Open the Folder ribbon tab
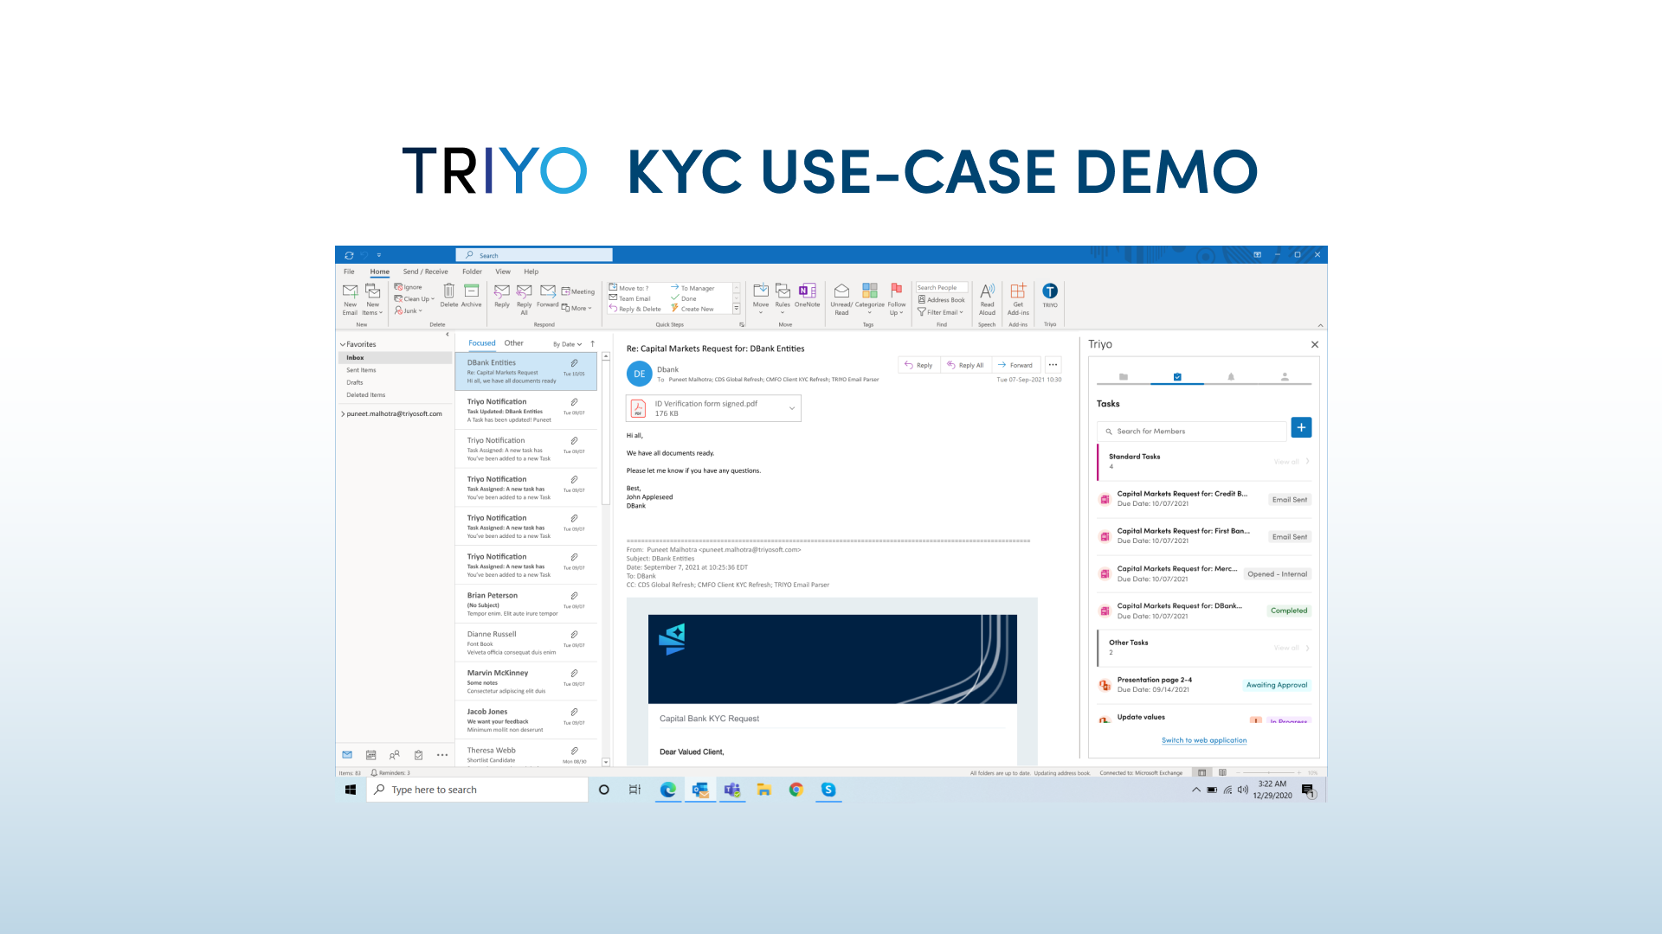The width and height of the screenshot is (1662, 934). coord(472,272)
